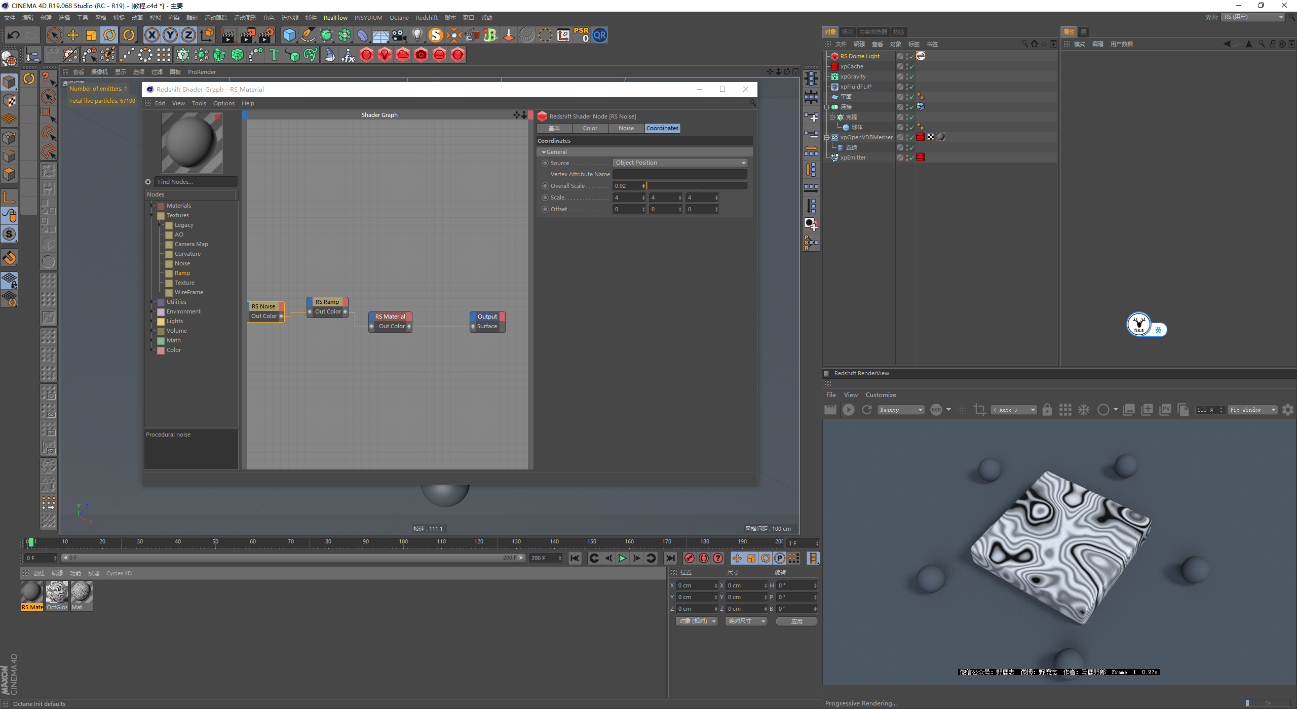Click the PSR reset icon
The image size is (1297, 709).
click(582, 35)
